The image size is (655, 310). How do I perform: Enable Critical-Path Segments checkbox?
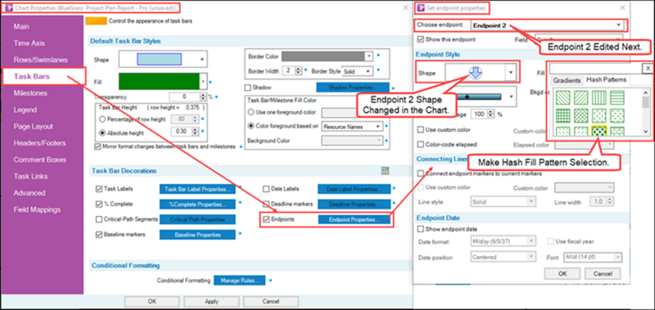99,219
